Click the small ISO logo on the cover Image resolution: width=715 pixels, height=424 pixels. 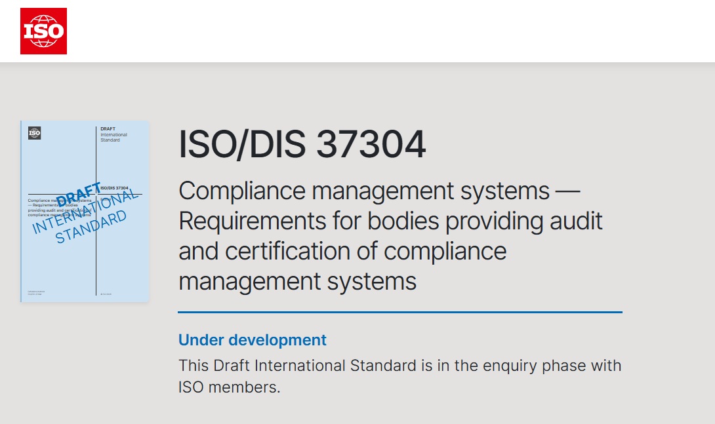tap(35, 133)
